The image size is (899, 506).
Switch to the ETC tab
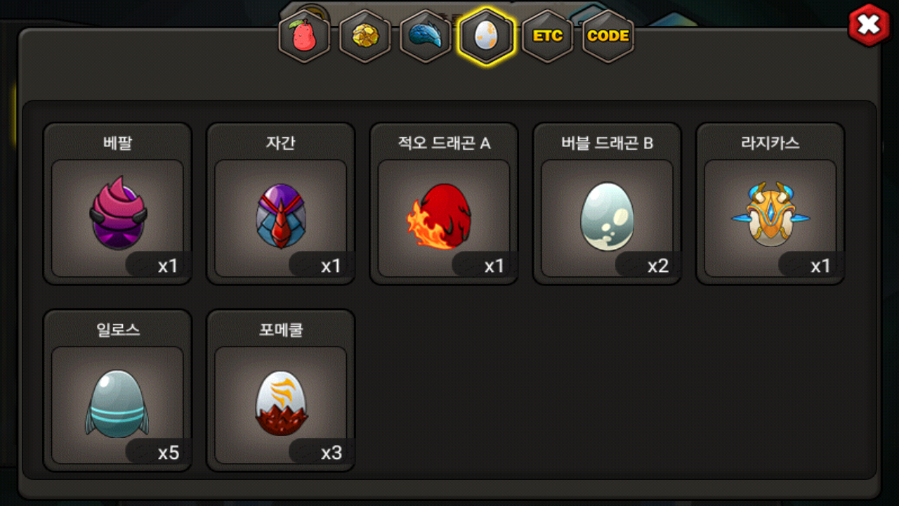point(547,37)
